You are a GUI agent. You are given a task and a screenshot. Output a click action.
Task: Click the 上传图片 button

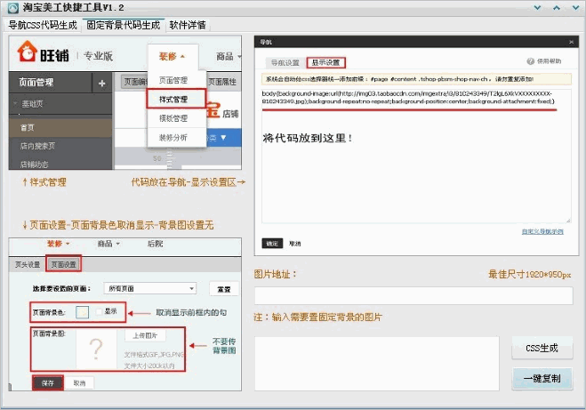[145, 335]
